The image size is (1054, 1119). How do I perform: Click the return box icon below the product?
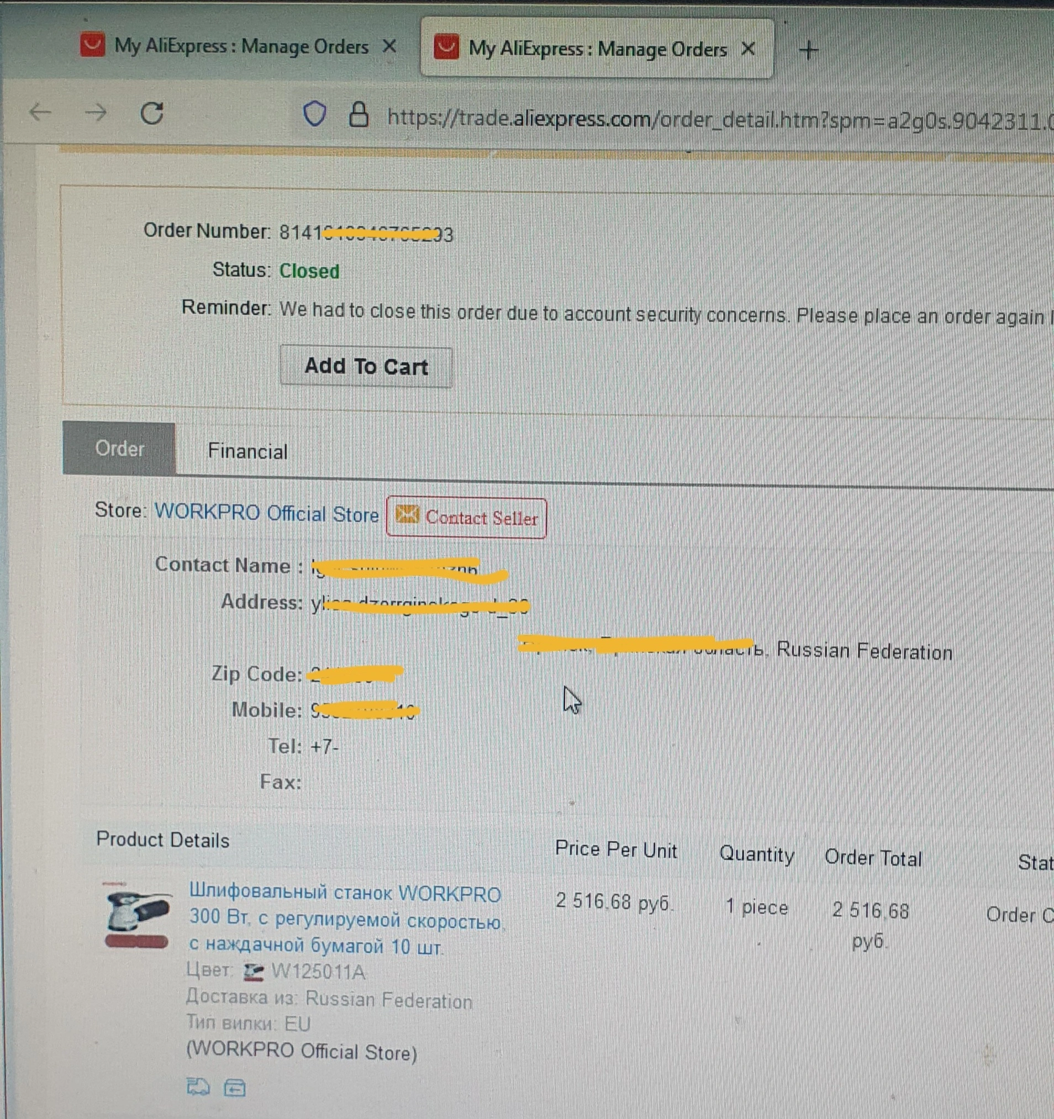coord(234,1089)
